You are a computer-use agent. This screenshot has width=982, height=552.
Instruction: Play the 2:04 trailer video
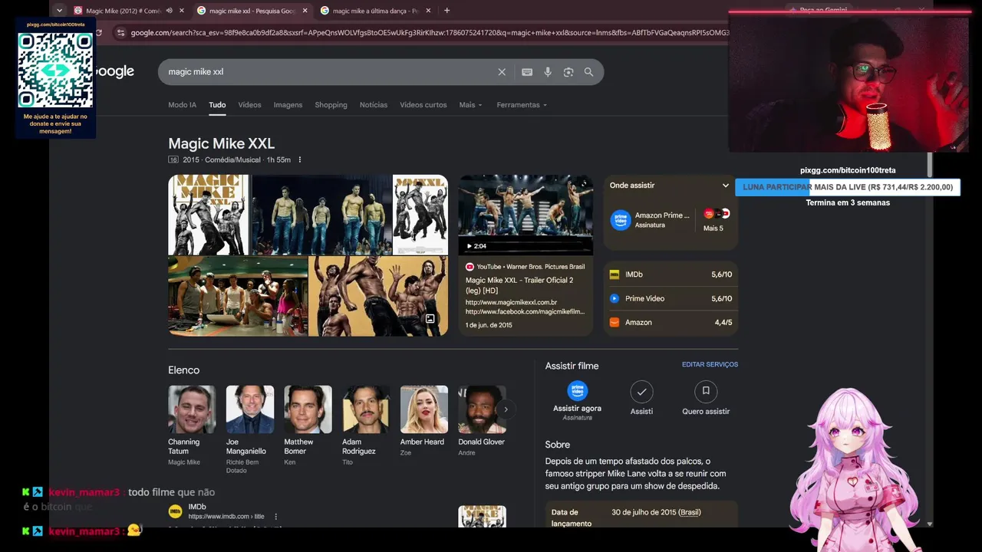click(526, 215)
